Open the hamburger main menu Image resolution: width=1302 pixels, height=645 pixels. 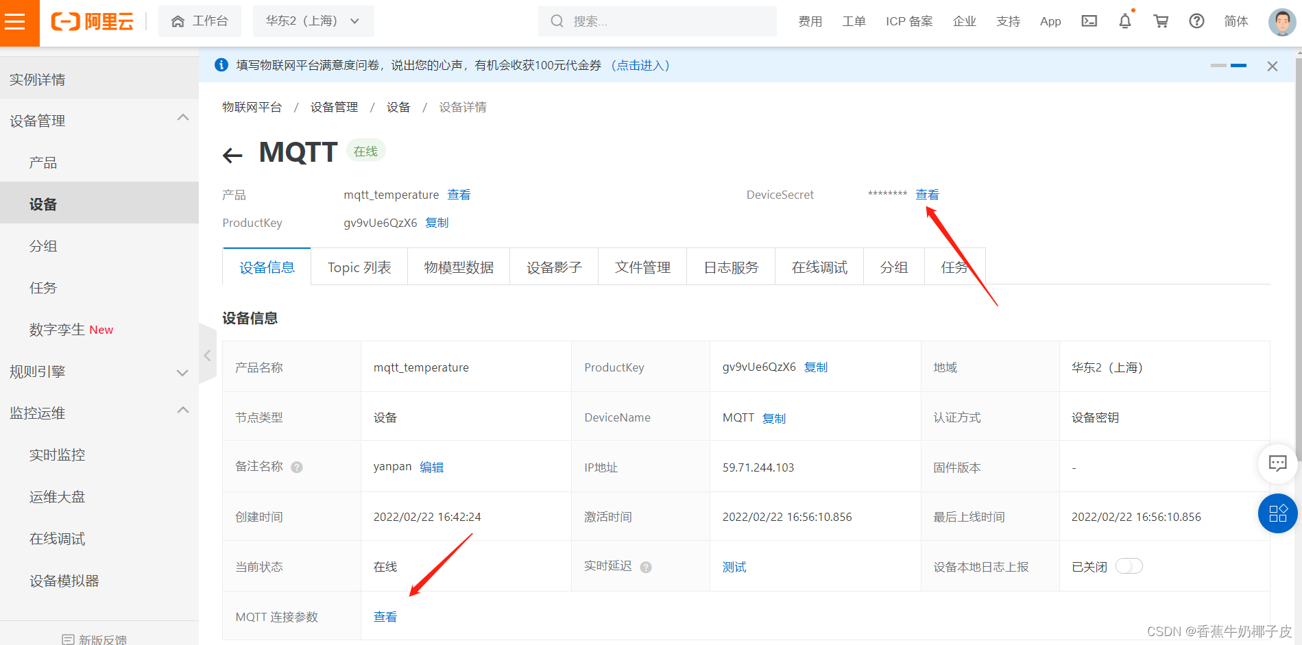(15, 22)
